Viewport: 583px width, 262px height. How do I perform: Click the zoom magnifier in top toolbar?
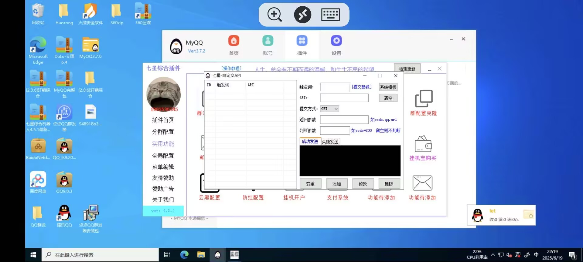tap(274, 15)
